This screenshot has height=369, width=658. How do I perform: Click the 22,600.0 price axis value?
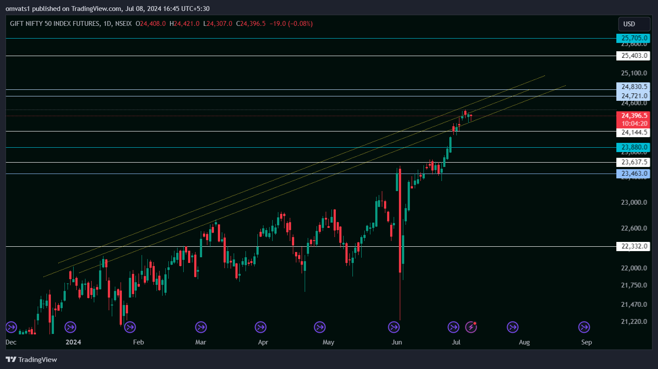tap(634, 228)
